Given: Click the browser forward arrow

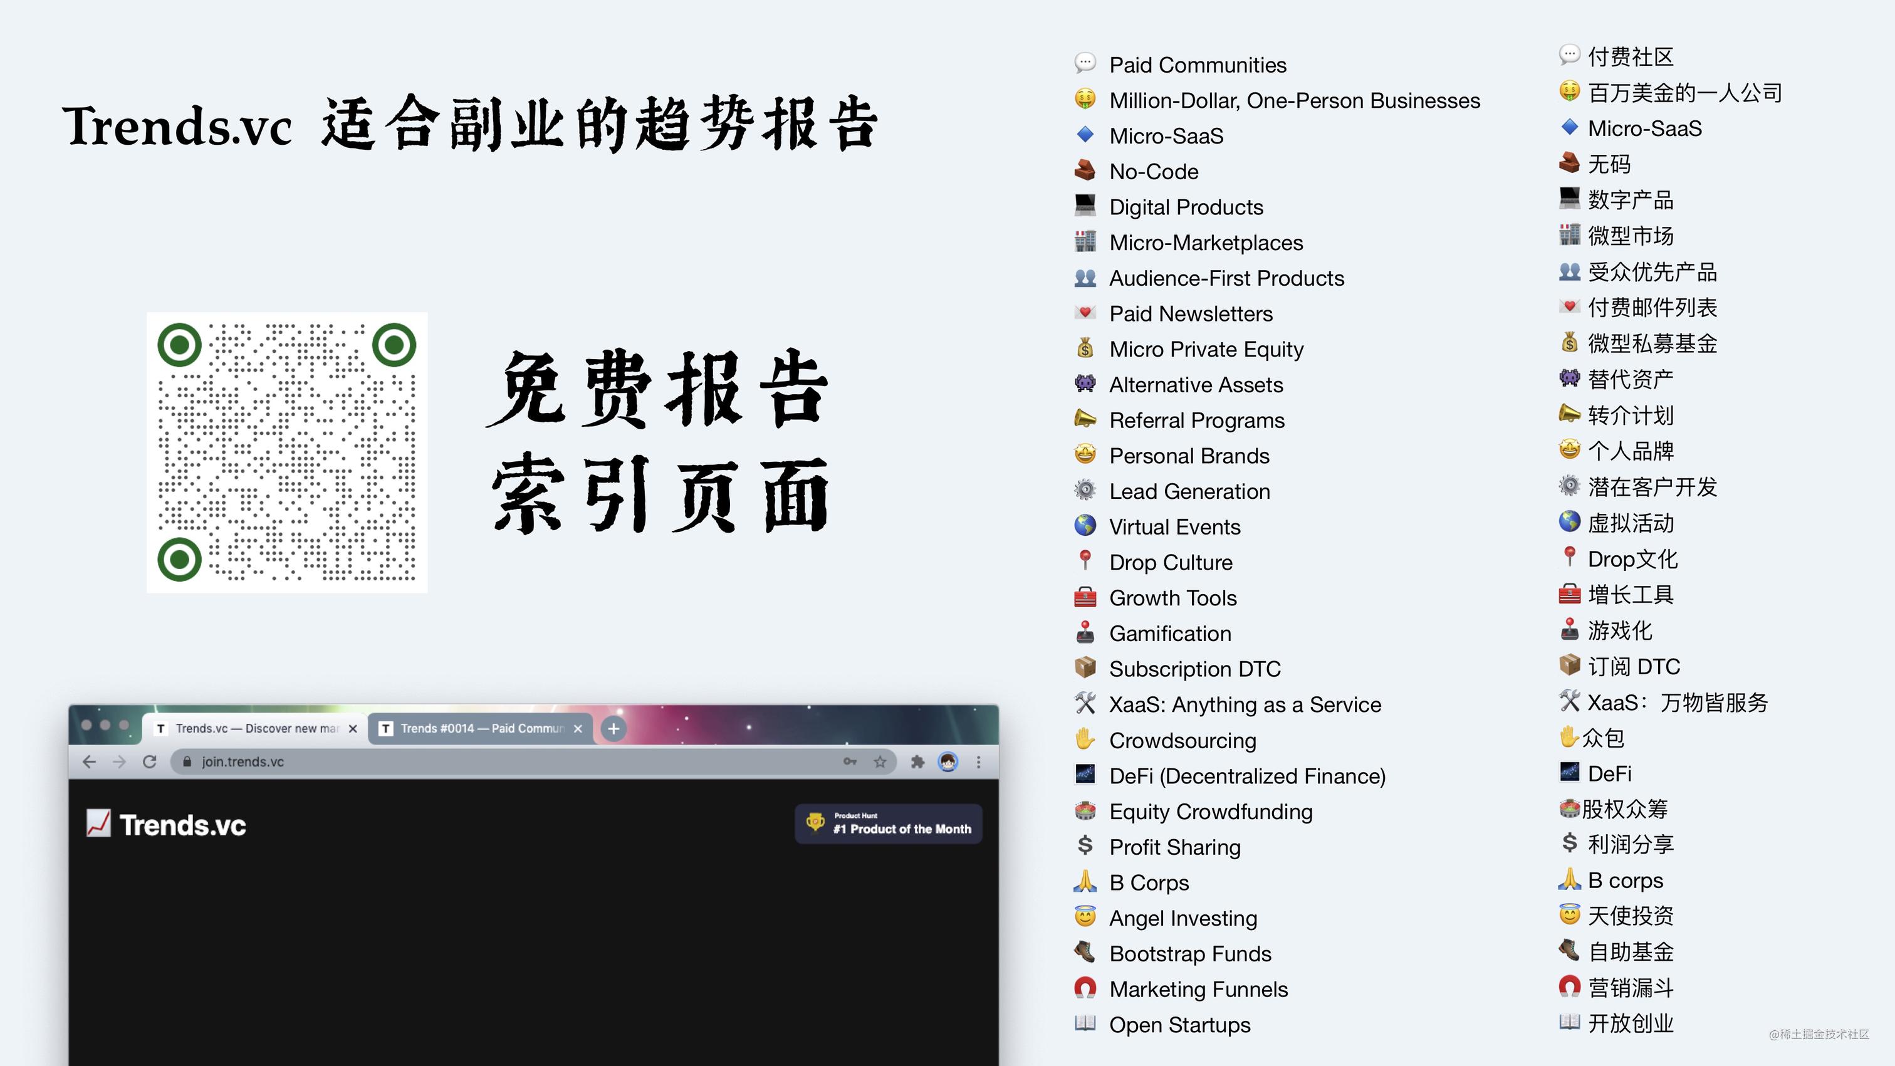Looking at the screenshot, I should pyautogui.click(x=119, y=762).
